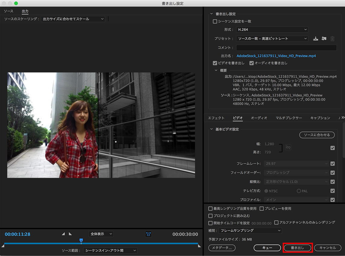The image size is (345, 256).
Task: Show more tabs with double chevron
Action: pos(343,117)
